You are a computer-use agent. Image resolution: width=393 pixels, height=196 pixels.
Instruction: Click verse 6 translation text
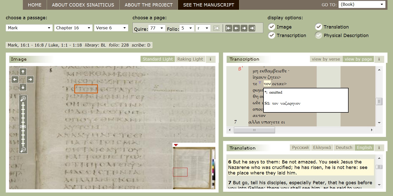pos(301,167)
